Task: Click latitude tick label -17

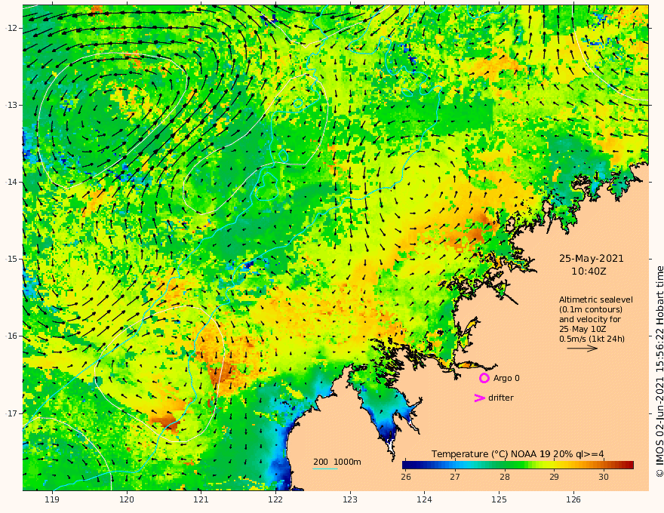Action: pyautogui.click(x=11, y=413)
